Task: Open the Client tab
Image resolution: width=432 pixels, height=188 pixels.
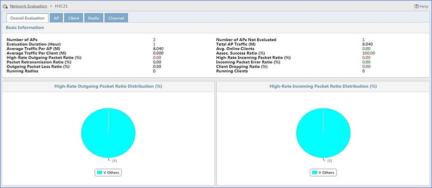Action: 73,18
